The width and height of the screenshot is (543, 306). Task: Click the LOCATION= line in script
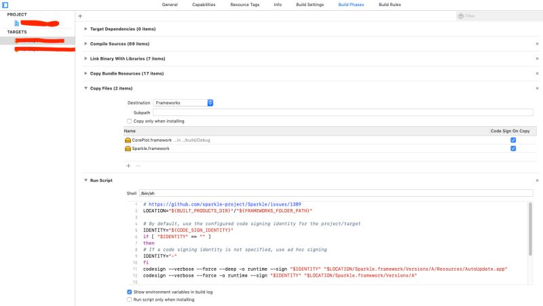tap(227, 211)
